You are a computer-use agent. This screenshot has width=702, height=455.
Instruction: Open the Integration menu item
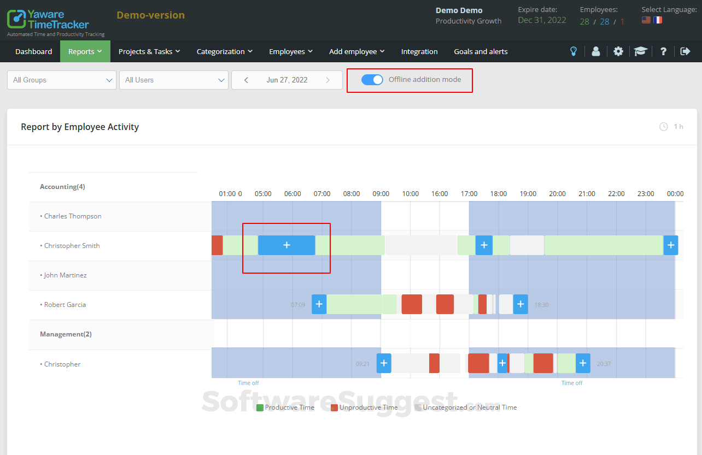(419, 51)
